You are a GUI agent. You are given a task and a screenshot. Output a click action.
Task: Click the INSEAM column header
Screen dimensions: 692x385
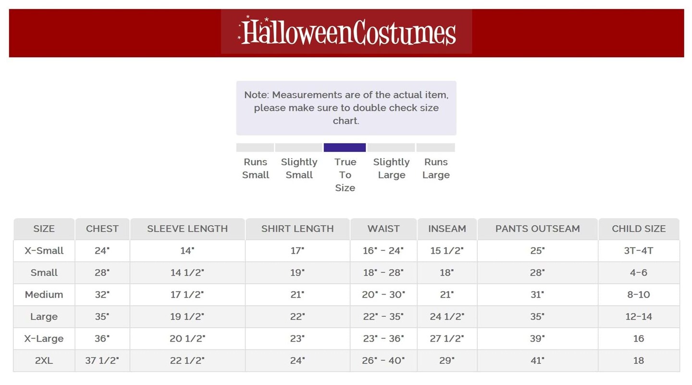447,229
